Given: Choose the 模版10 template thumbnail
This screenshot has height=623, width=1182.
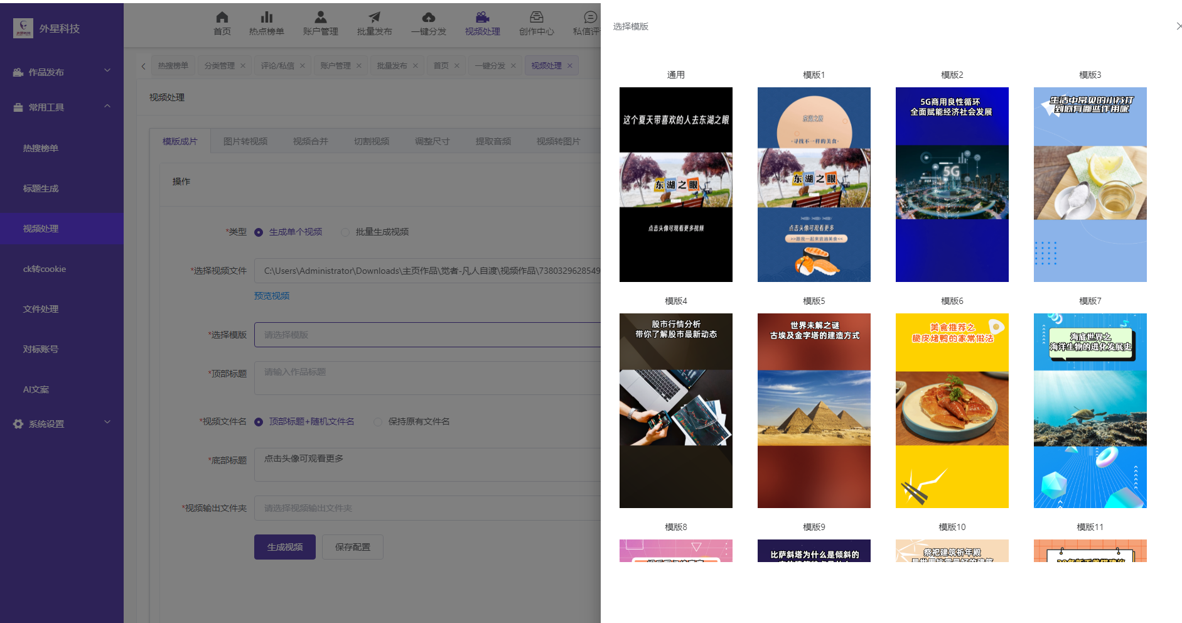Looking at the screenshot, I should [952, 551].
